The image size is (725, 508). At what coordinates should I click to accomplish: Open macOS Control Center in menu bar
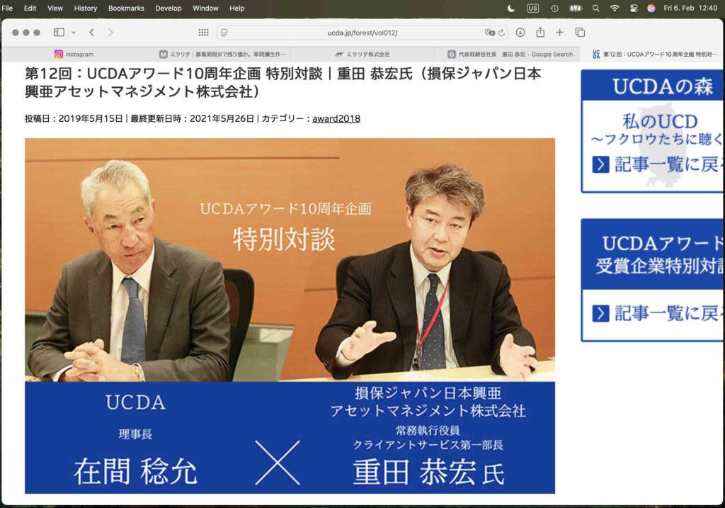pyautogui.click(x=632, y=9)
